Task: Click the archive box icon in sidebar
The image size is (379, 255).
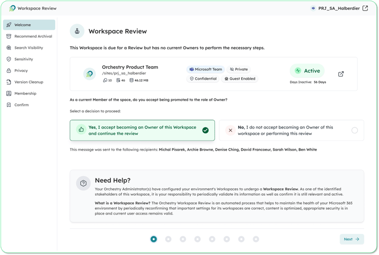Action: [x=9, y=36]
